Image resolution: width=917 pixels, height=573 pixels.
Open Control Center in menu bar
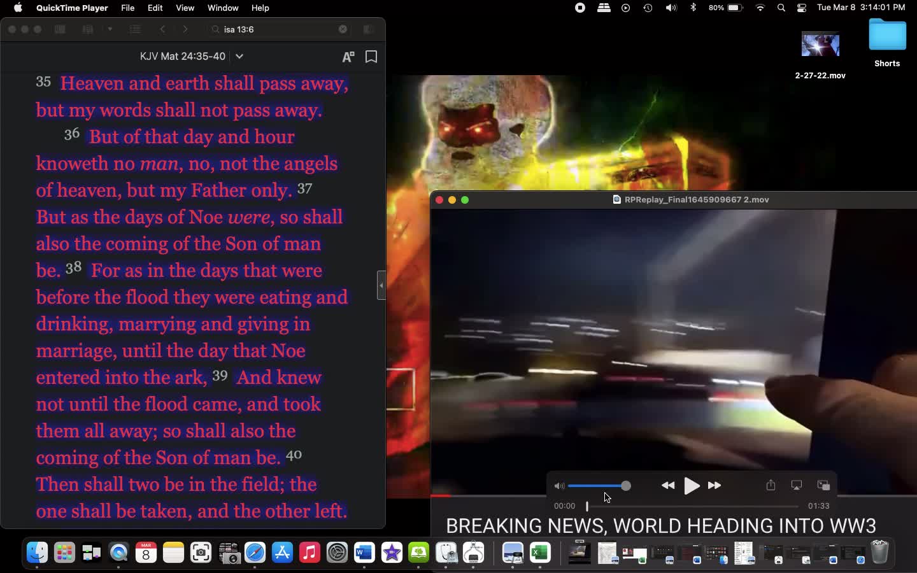[x=802, y=8]
